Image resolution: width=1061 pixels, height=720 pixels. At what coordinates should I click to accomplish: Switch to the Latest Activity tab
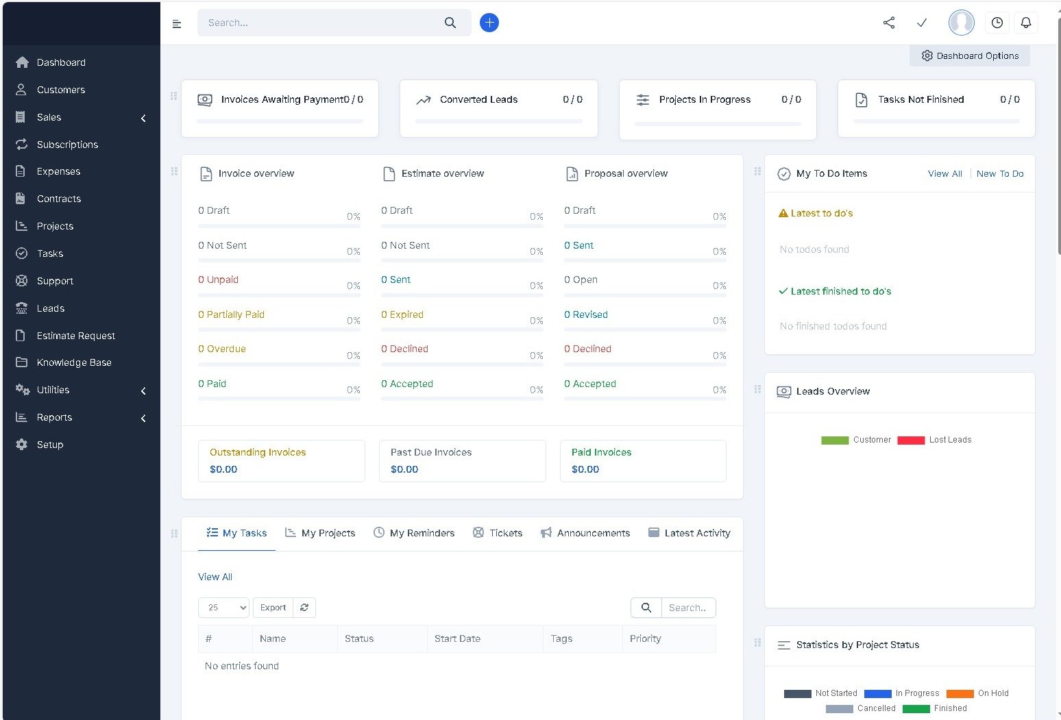pyautogui.click(x=690, y=533)
